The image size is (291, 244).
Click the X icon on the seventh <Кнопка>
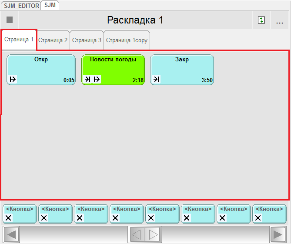point(222,218)
